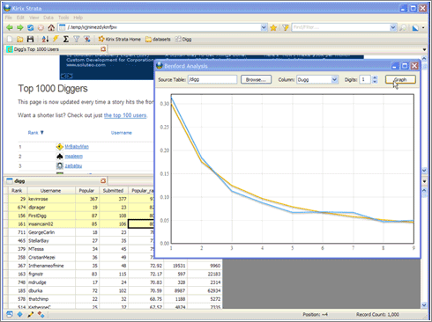Open the upper tab list dropdown arrow
Viewport: 432px width, 322px height.
pos(424,49)
